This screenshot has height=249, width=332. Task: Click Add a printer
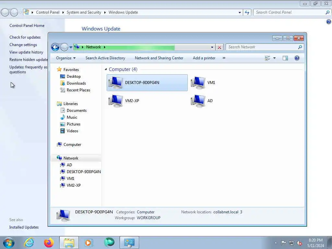[204, 58]
